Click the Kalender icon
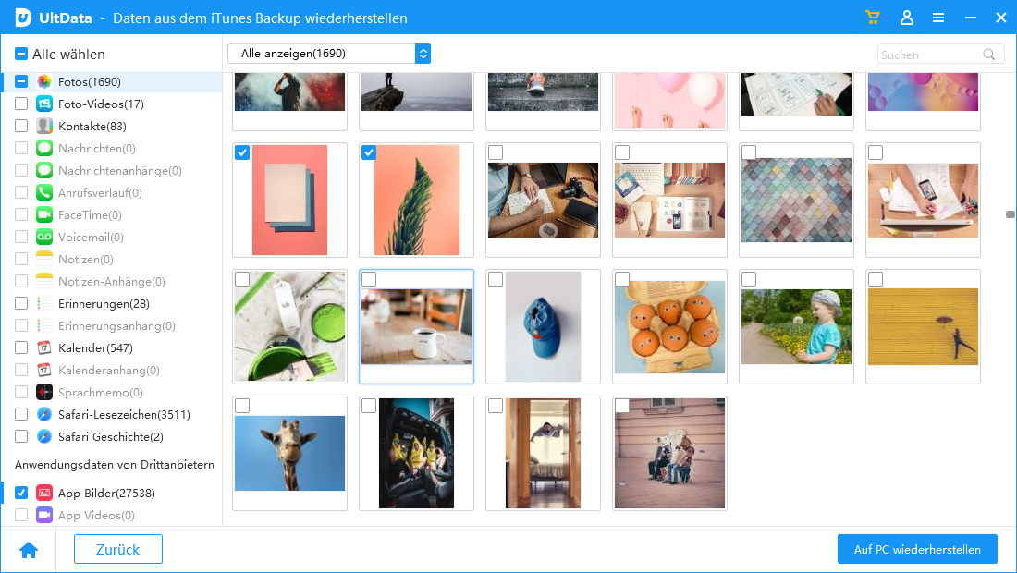1017x573 pixels. coord(44,348)
